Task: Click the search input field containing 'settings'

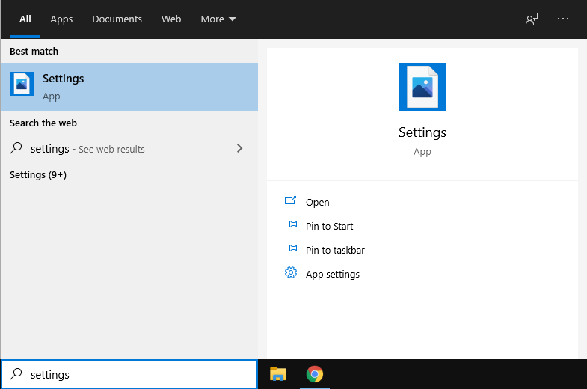Action: (x=129, y=374)
